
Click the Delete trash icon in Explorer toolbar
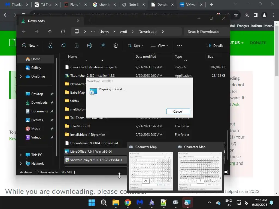[116, 46]
